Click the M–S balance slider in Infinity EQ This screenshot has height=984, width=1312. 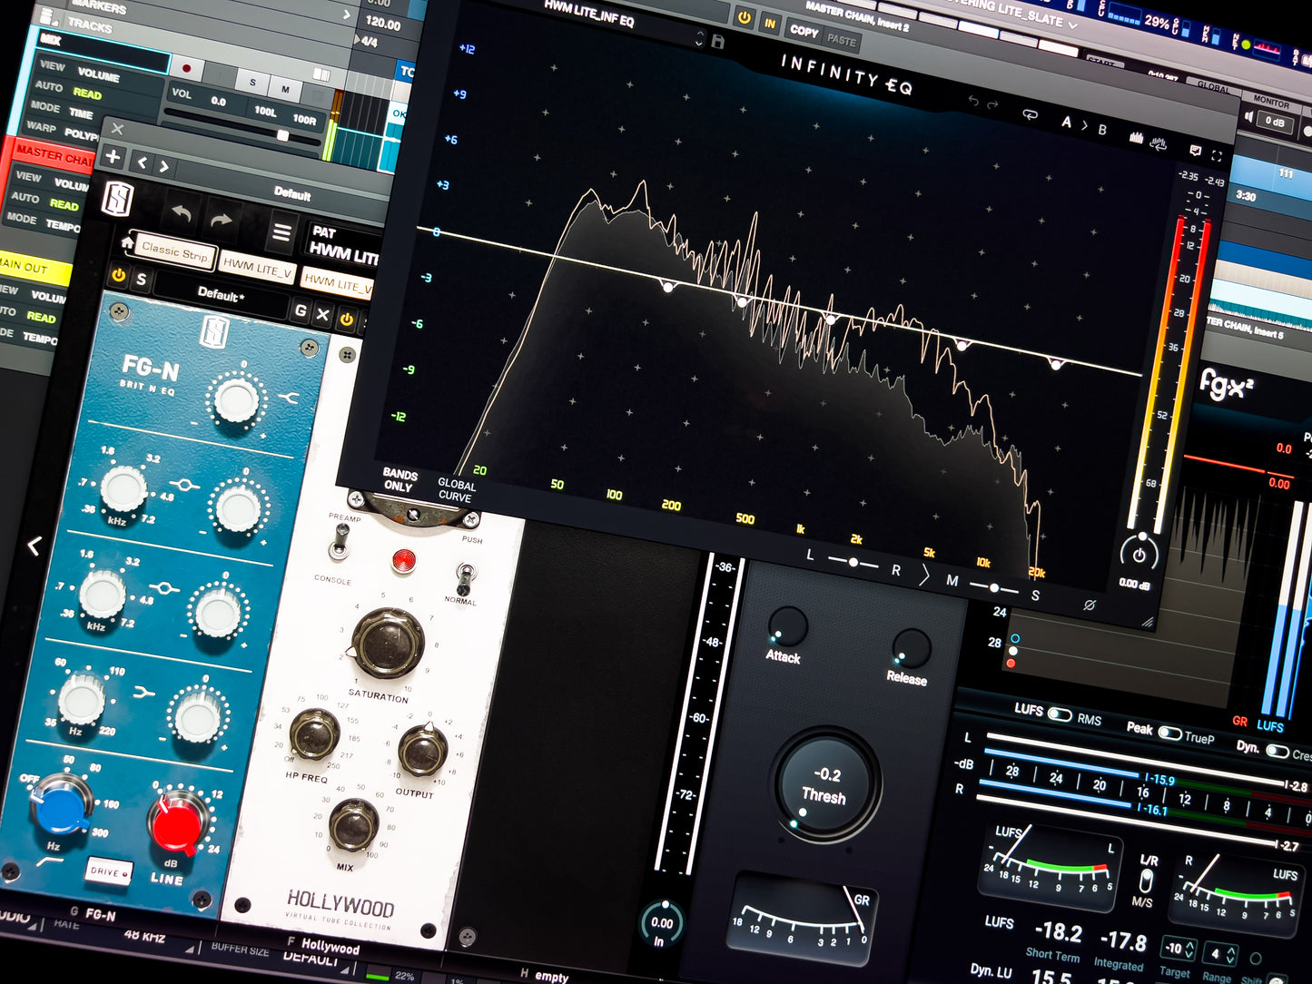(x=994, y=588)
